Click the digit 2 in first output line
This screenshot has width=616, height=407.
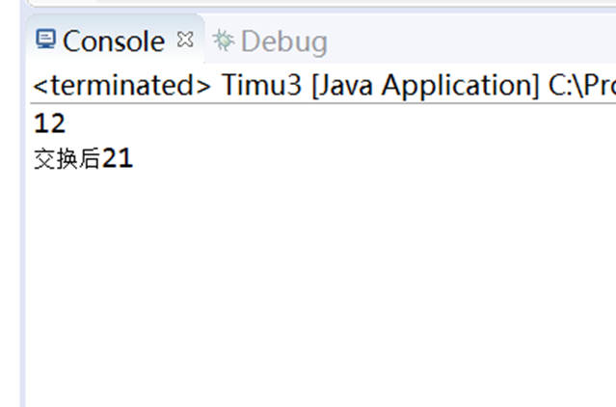tap(58, 123)
